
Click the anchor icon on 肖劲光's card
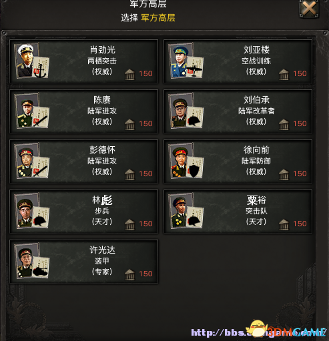(41, 71)
